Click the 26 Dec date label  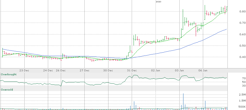tap(61, 70)
